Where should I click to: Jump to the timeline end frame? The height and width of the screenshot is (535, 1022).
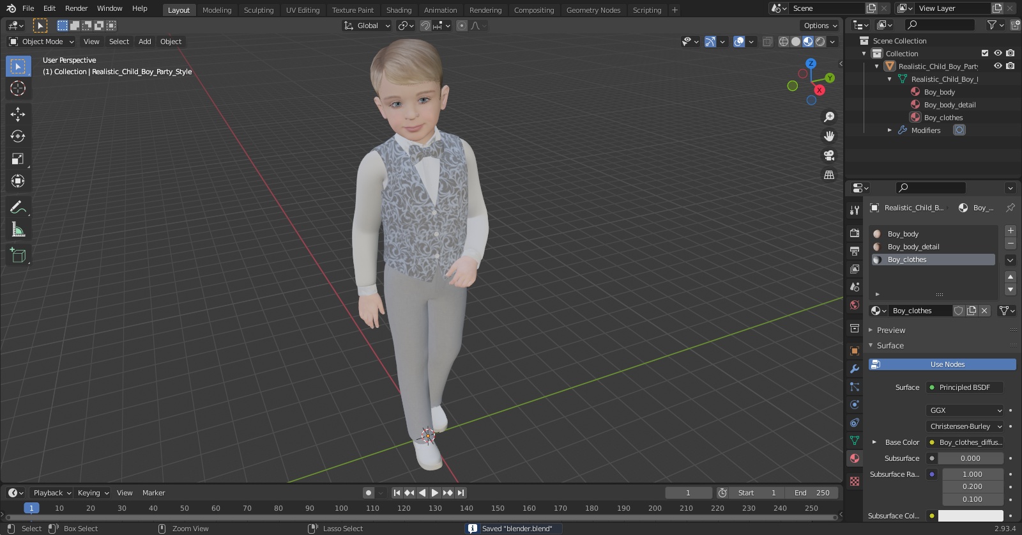click(x=461, y=493)
